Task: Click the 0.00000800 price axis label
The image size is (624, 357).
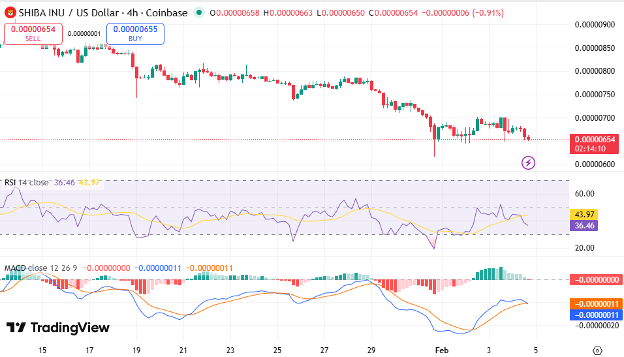Action: (x=595, y=71)
